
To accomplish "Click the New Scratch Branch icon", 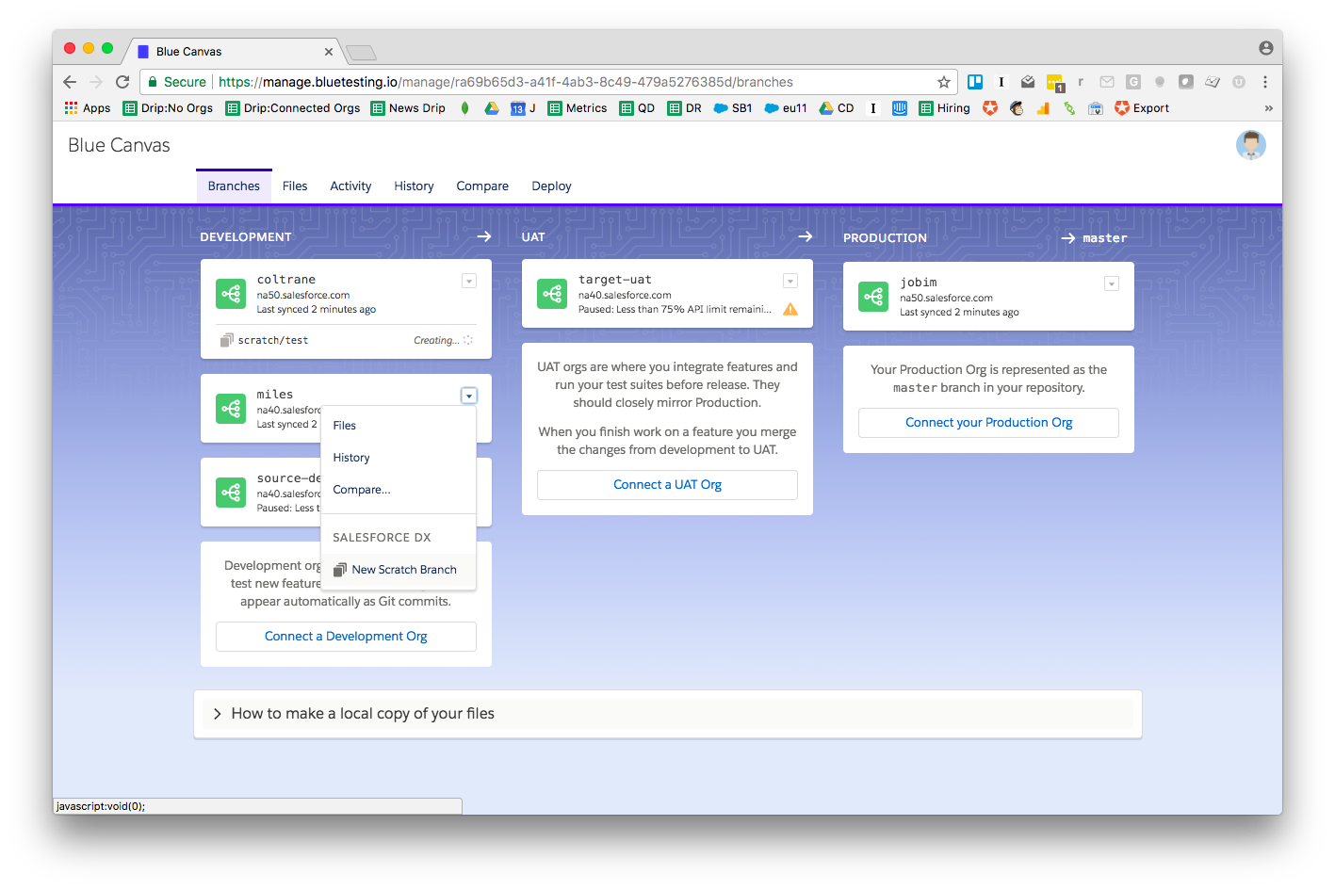I will coord(340,570).
